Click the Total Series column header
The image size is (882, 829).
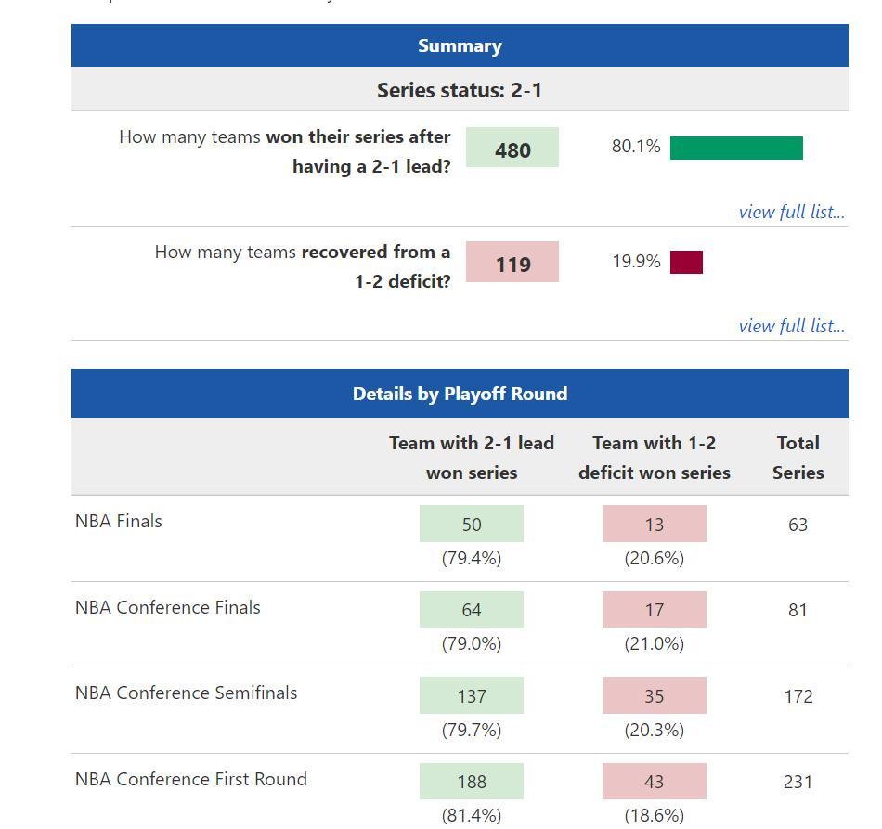click(x=798, y=458)
